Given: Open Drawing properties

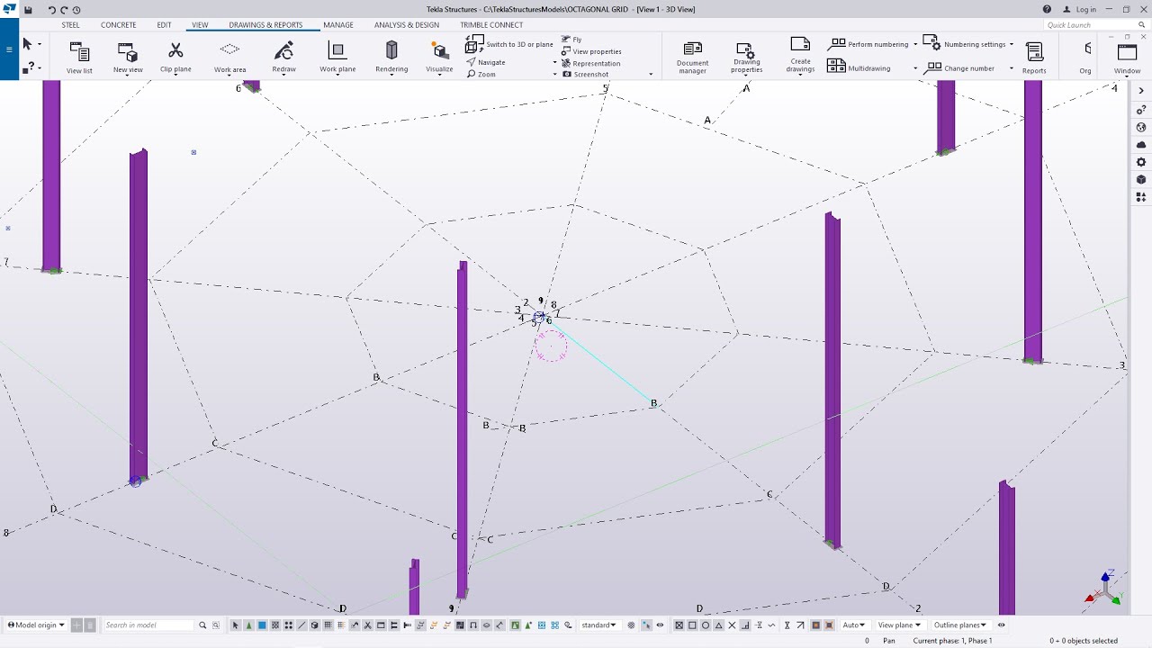Looking at the screenshot, I should point(746,58).
